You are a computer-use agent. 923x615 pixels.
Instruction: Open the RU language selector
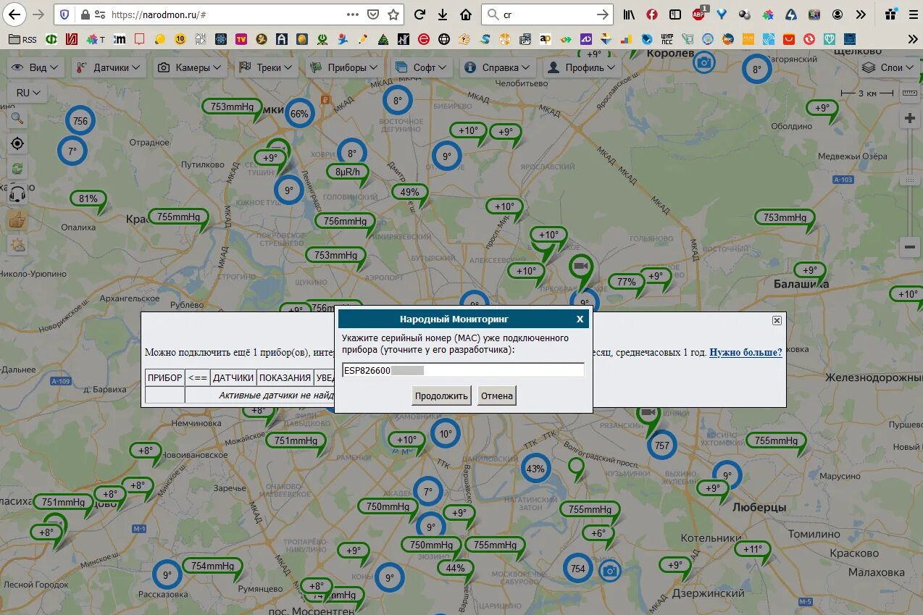[28, 93]
